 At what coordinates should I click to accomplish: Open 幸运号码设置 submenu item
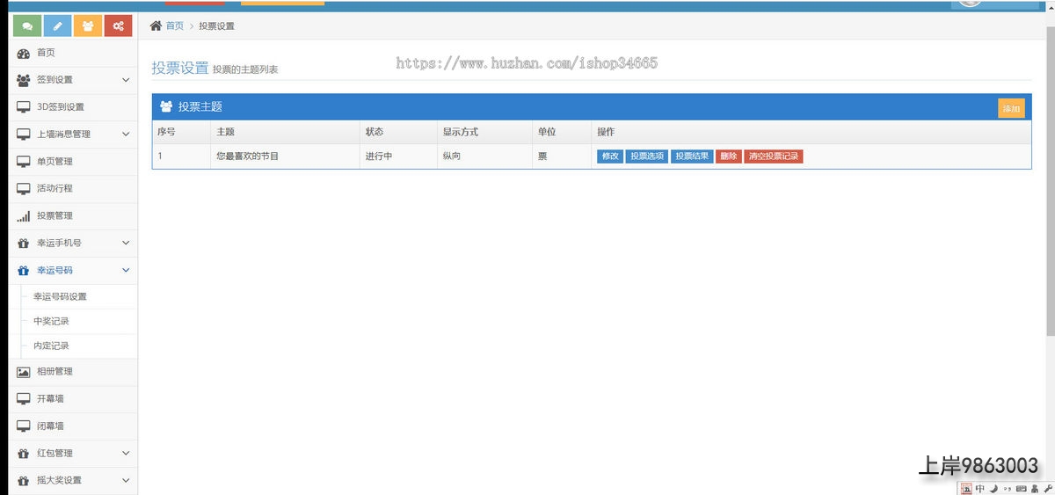(x=60, y=297)
